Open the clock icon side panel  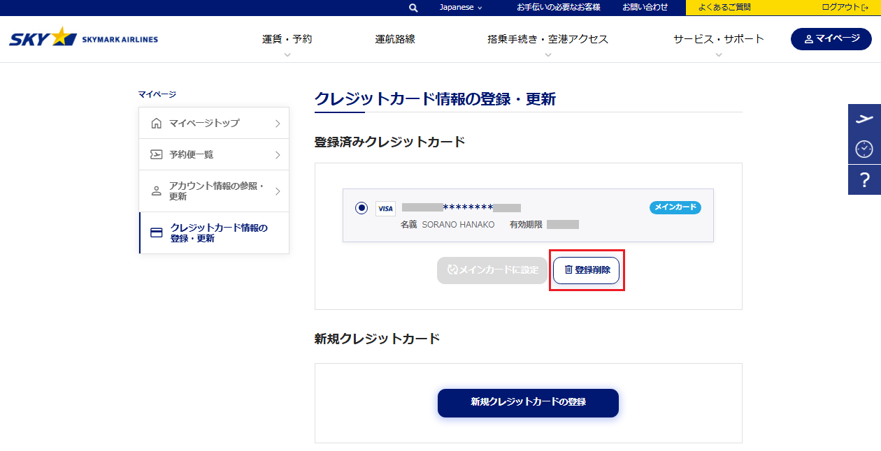(864, 149)
